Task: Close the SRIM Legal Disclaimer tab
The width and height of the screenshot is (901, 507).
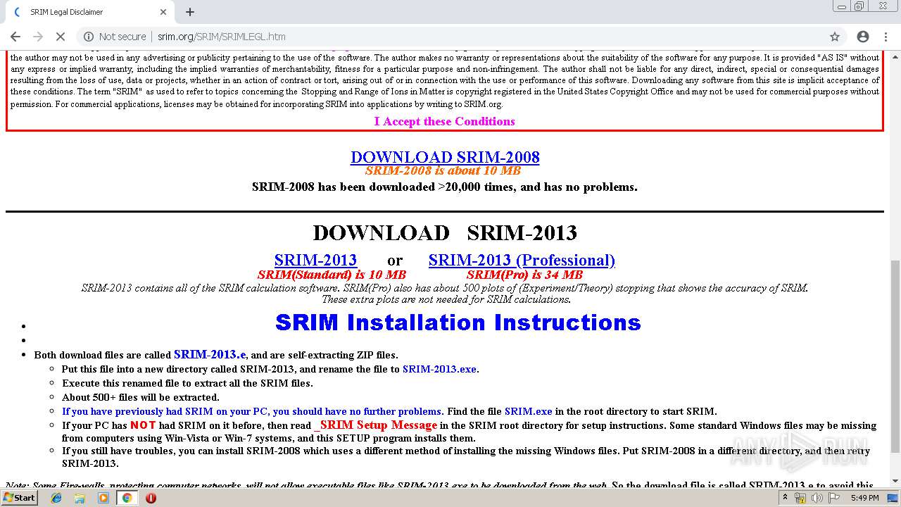Action: (x=163, y=12)
